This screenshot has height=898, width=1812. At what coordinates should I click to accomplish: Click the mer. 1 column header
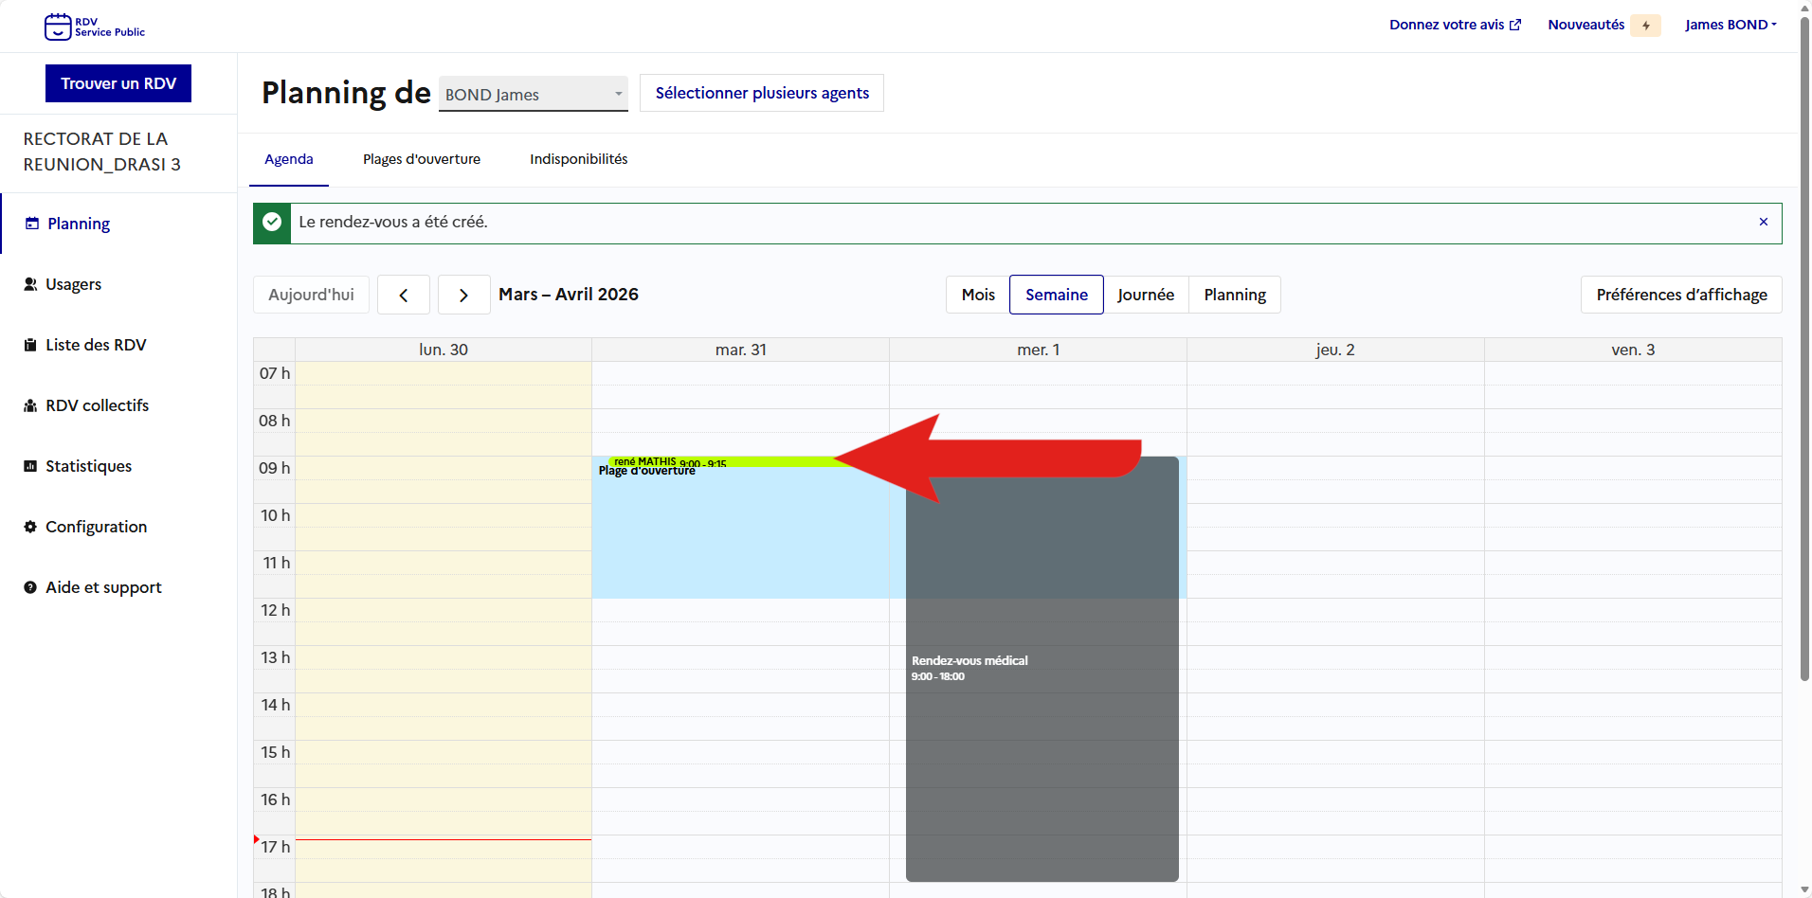1039,350
